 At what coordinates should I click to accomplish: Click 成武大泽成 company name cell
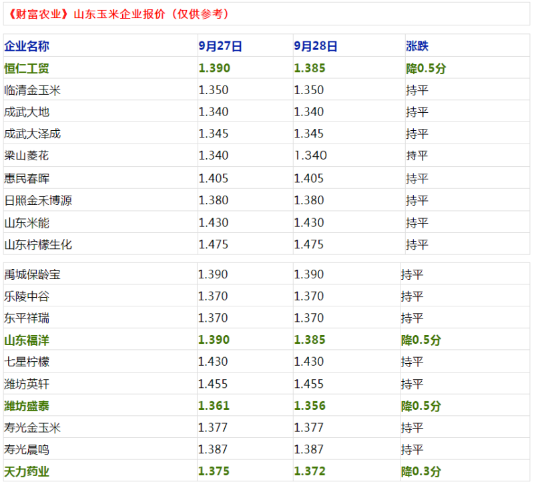tap(32, 134)
